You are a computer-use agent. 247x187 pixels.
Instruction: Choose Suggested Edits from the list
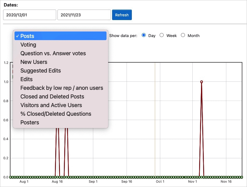(x=41, y=71)
